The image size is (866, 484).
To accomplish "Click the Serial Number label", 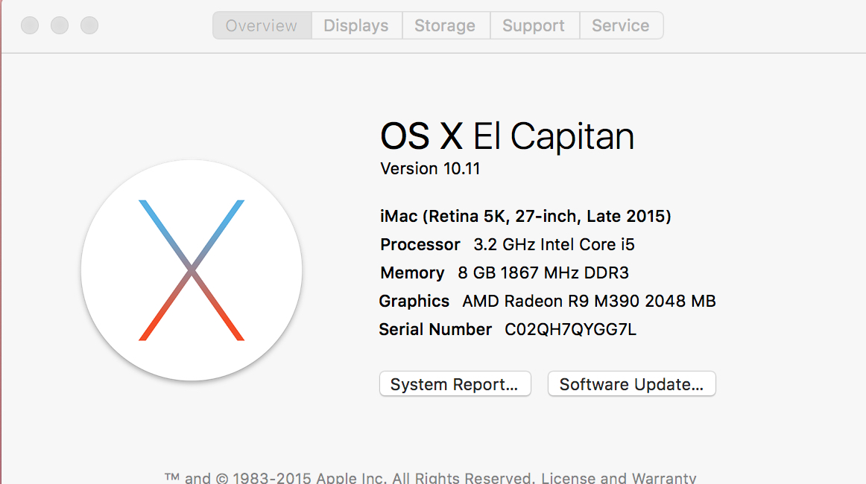I will pyautogui.click(x=435, y=329).
